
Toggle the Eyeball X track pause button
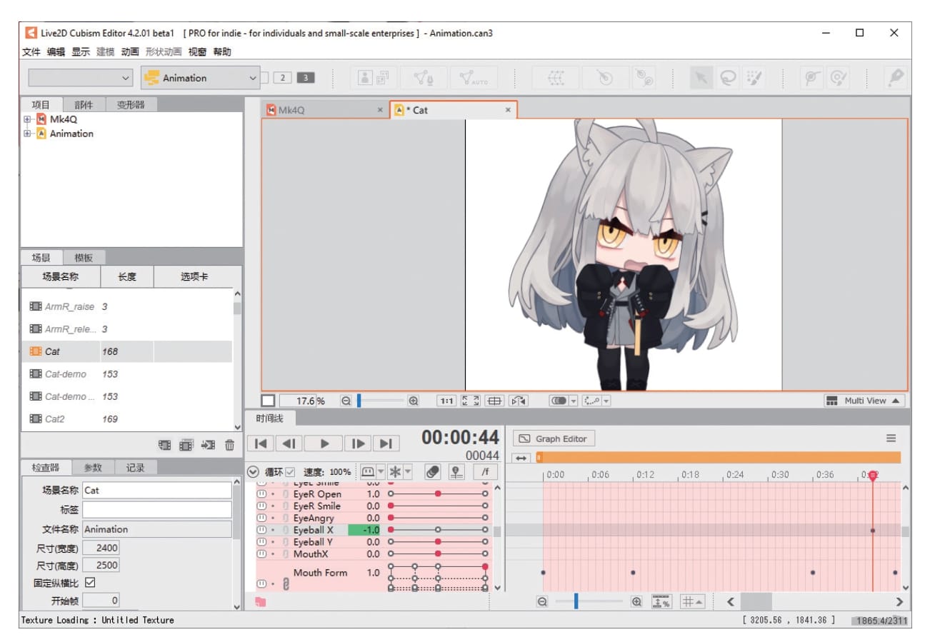tap(261, 530)
